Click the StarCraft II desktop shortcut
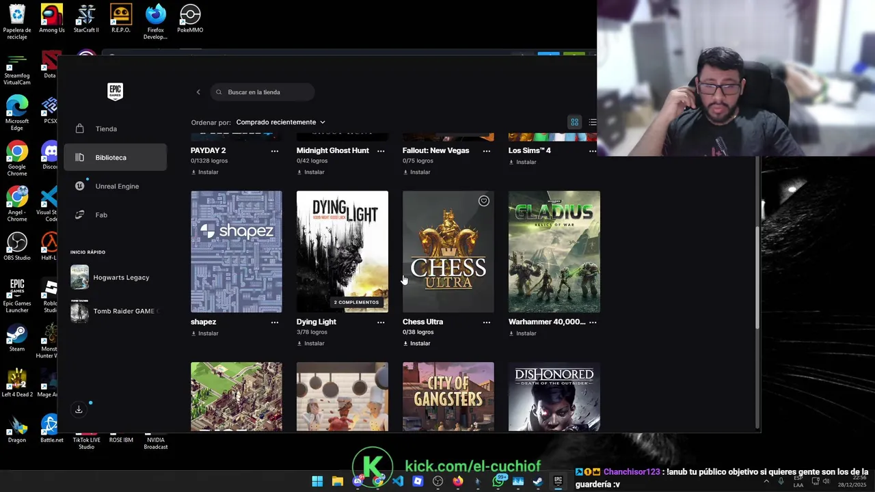The height and width of the screenshot is (492, 875). coord(86,18)
